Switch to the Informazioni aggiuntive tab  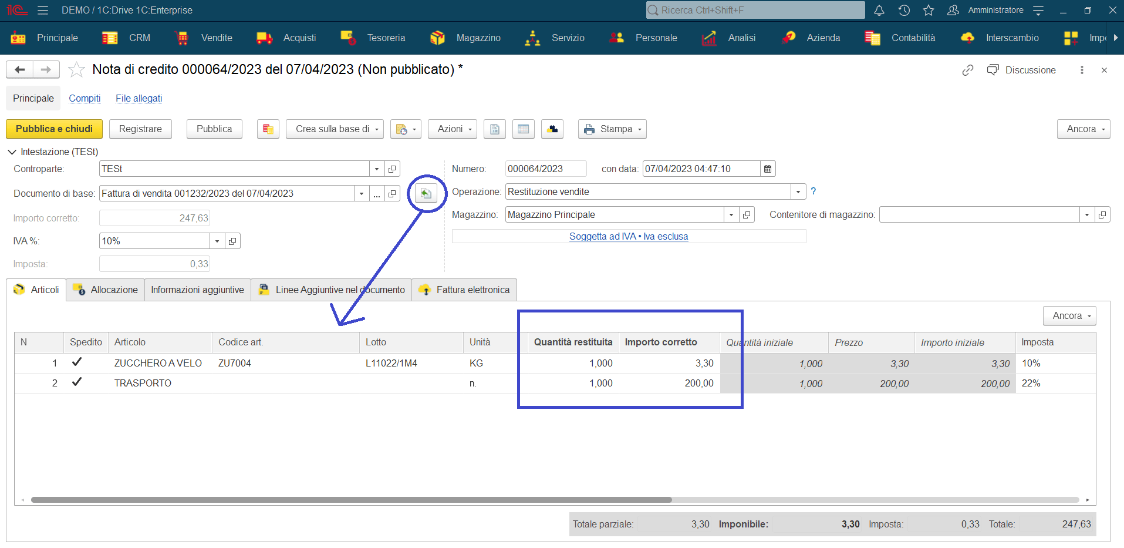[x=198, y=290]
